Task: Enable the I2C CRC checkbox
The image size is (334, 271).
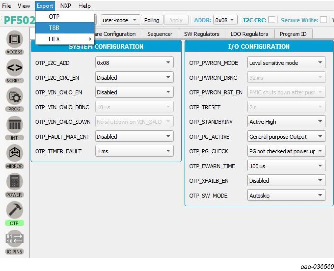Action: click(x=272, y=20)
